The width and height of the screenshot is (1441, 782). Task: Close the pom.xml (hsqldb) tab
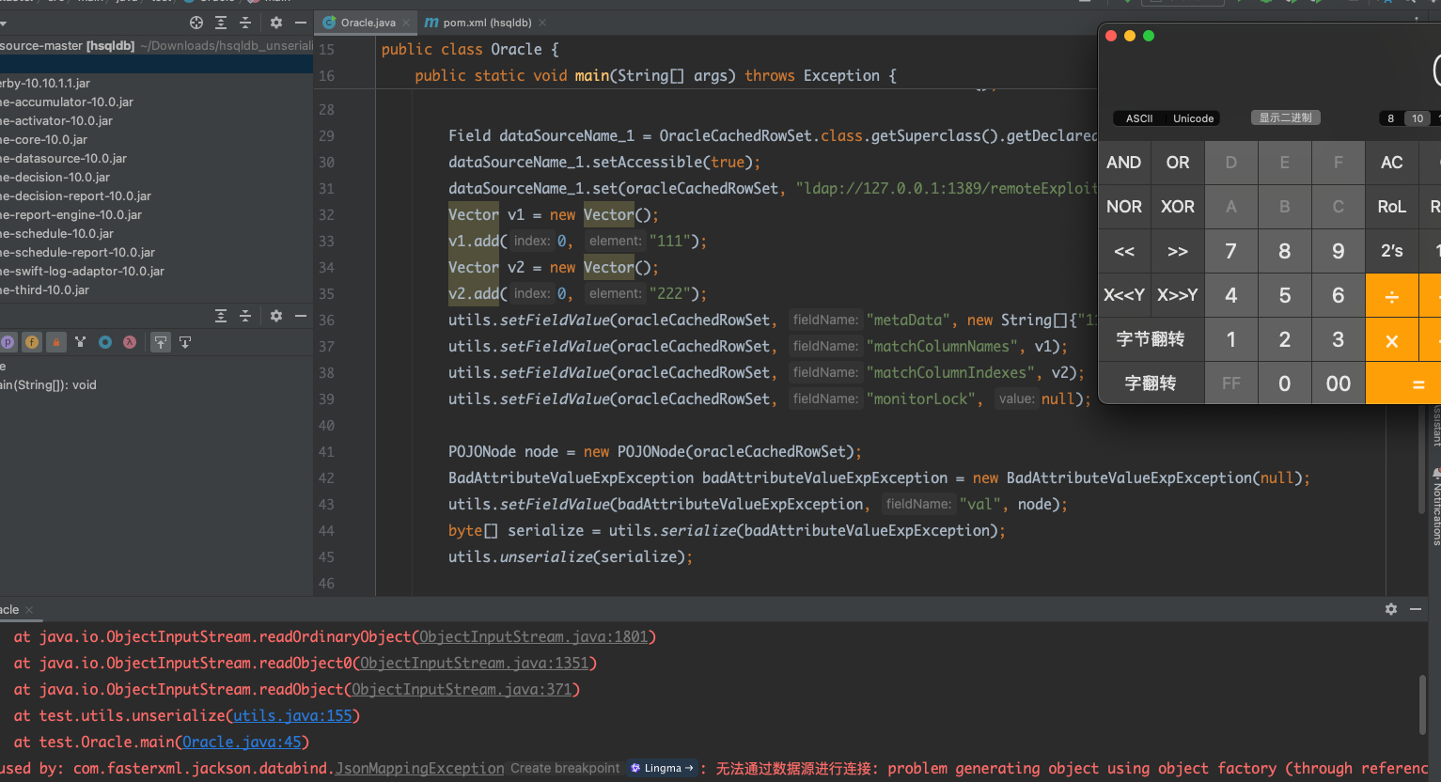(x=542, y=23)
